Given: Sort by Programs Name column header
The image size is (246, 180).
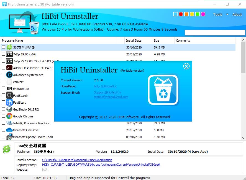Looking at the screenshot, I should point(58,41).
